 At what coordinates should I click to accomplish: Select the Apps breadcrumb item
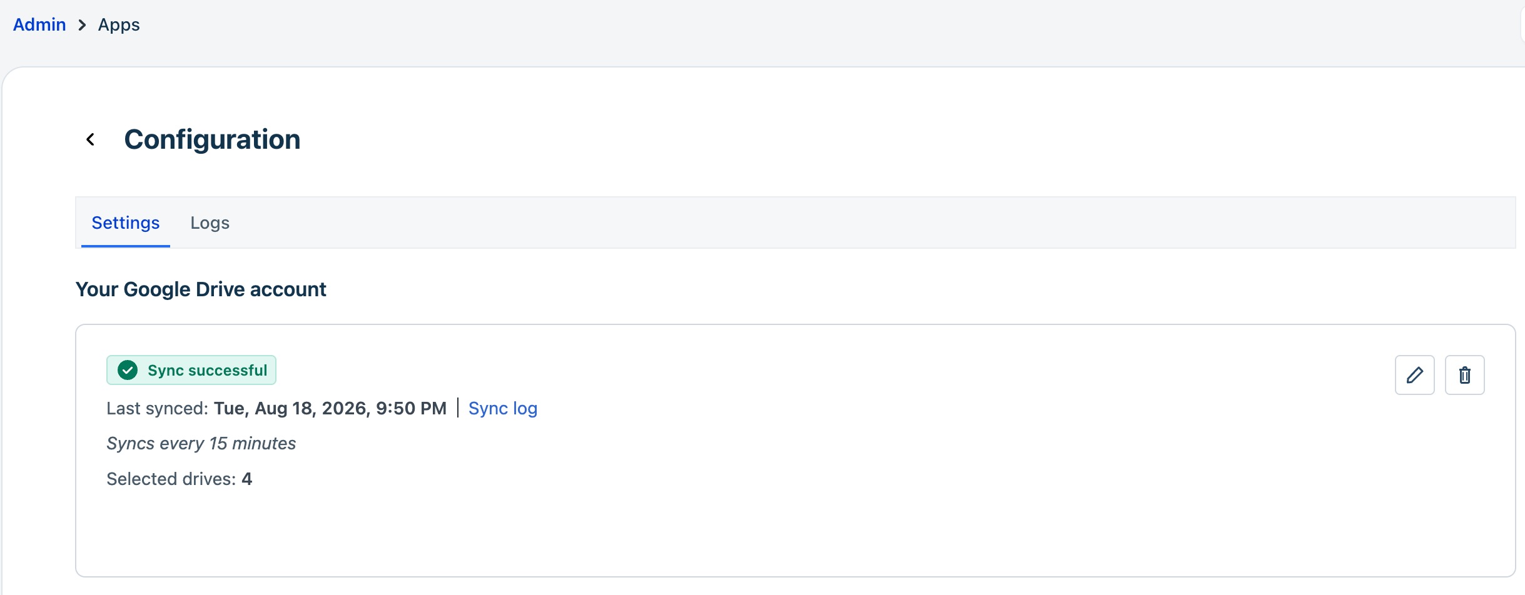(x=119, y=25)
